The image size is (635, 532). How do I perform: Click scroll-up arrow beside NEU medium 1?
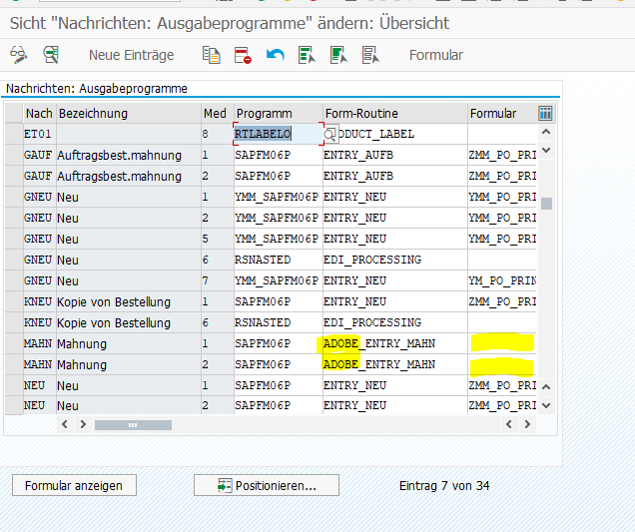pyautogui.click(x=546, y=386)
